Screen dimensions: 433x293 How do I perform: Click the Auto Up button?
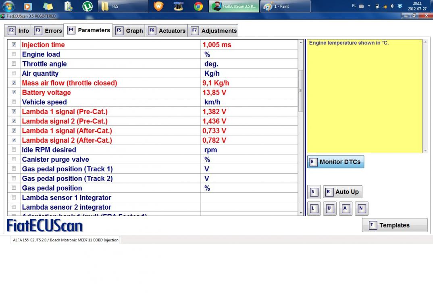[342, 192]
